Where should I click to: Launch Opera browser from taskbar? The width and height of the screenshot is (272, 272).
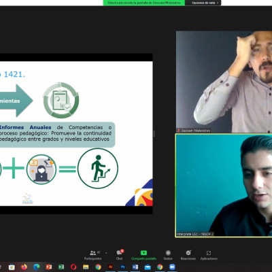(x=73, y=267)
